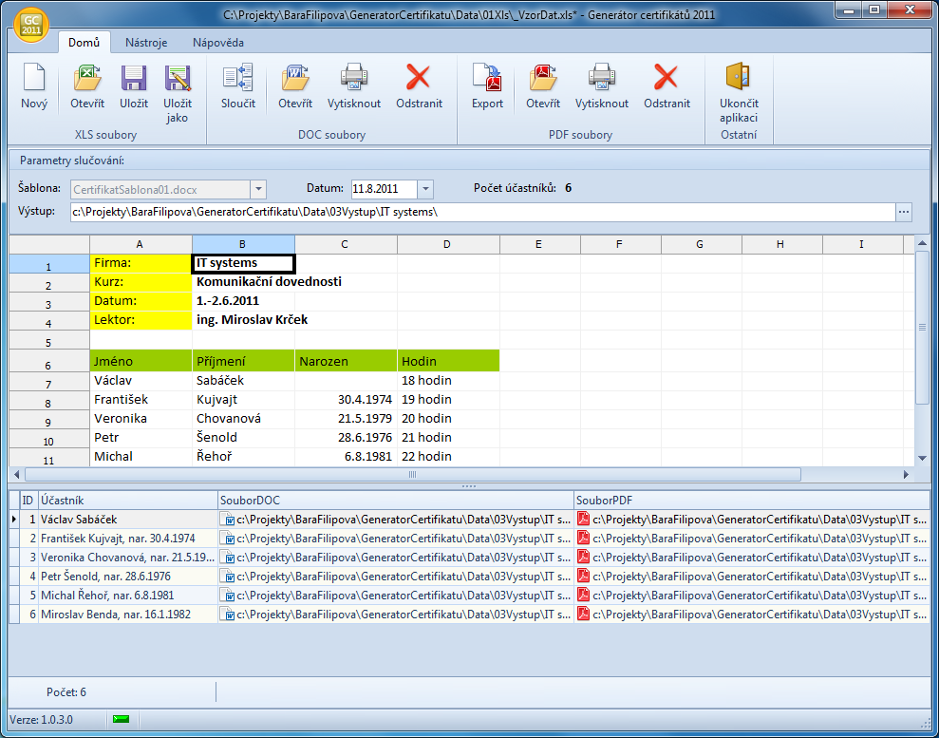Click the PDF icon in Veronika Chovanová row
Image resolution: width=939 pixels, height=738 pixels.
coord(583,557)
